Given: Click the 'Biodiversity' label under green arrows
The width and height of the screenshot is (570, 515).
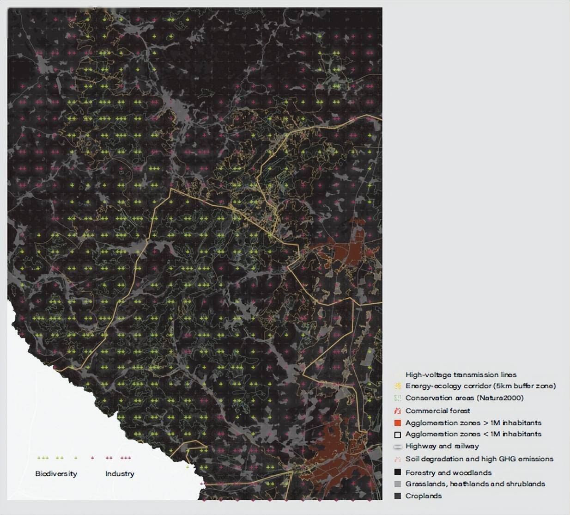Looking at the screenshot, I should (x=56, y=474).
